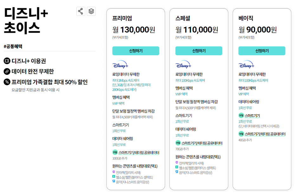The width and height of the screenshot is (295, 193).
Task: Click VVIP 혜택 text in 스페셜 card
Action: [182, 94]
